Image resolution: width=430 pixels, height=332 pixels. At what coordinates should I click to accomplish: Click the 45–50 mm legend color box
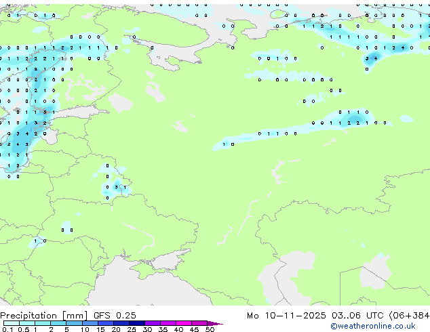pos(199,323)
